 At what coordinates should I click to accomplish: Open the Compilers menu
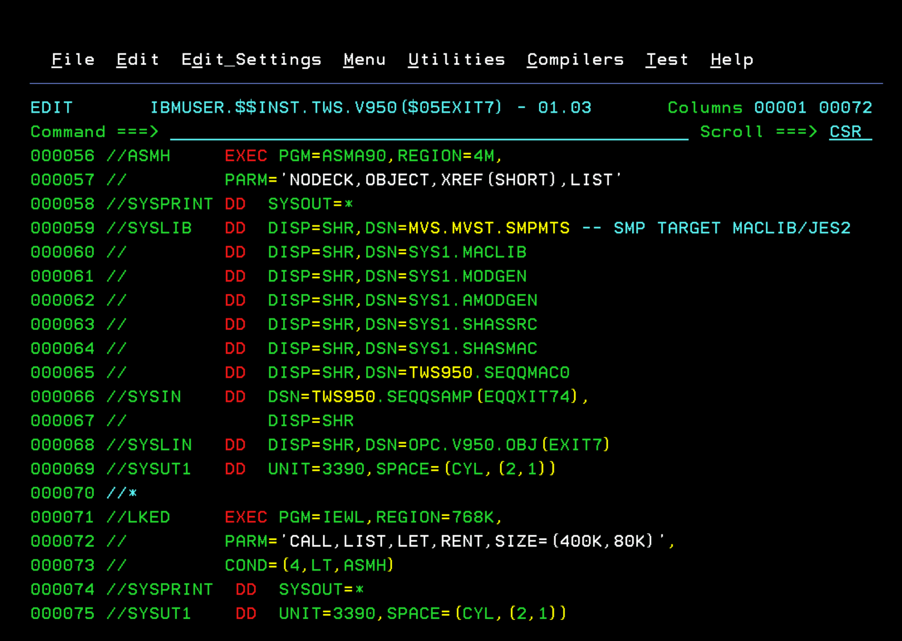point(575,60)
